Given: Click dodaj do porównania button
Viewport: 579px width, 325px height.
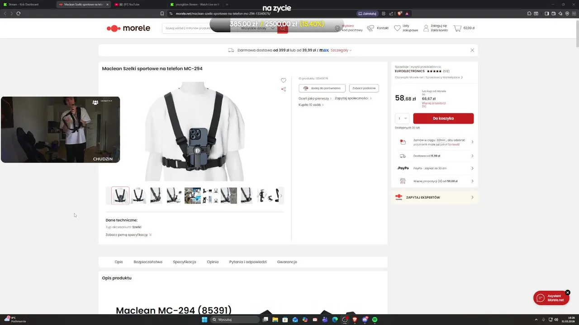Looking at the screenshot, I should pos(322,88).
